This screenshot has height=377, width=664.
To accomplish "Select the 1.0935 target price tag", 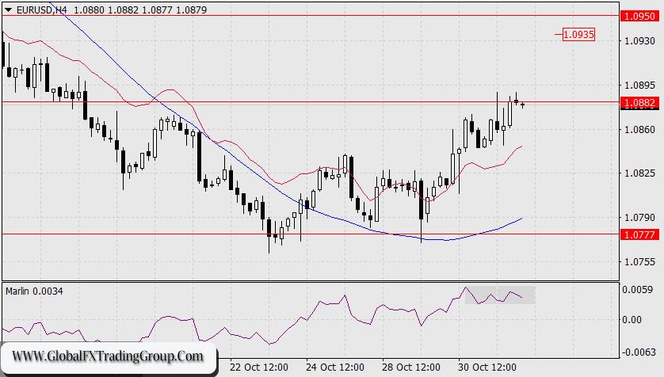I will [x=578, y=34].
